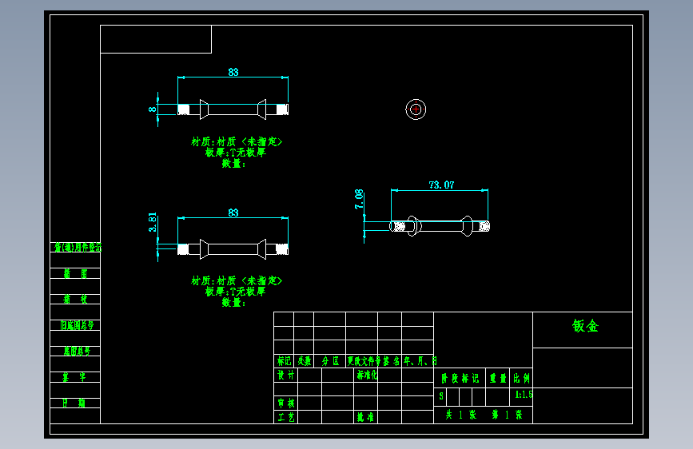Select the '描校' side label
Image resolution: width=693 pixels, height=449 pixels.
point(75,300)
